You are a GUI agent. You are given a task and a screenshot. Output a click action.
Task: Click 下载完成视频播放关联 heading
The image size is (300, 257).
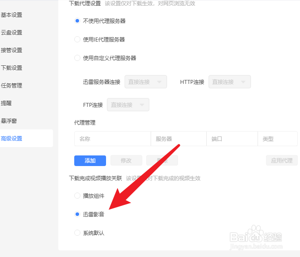point(95,178)
